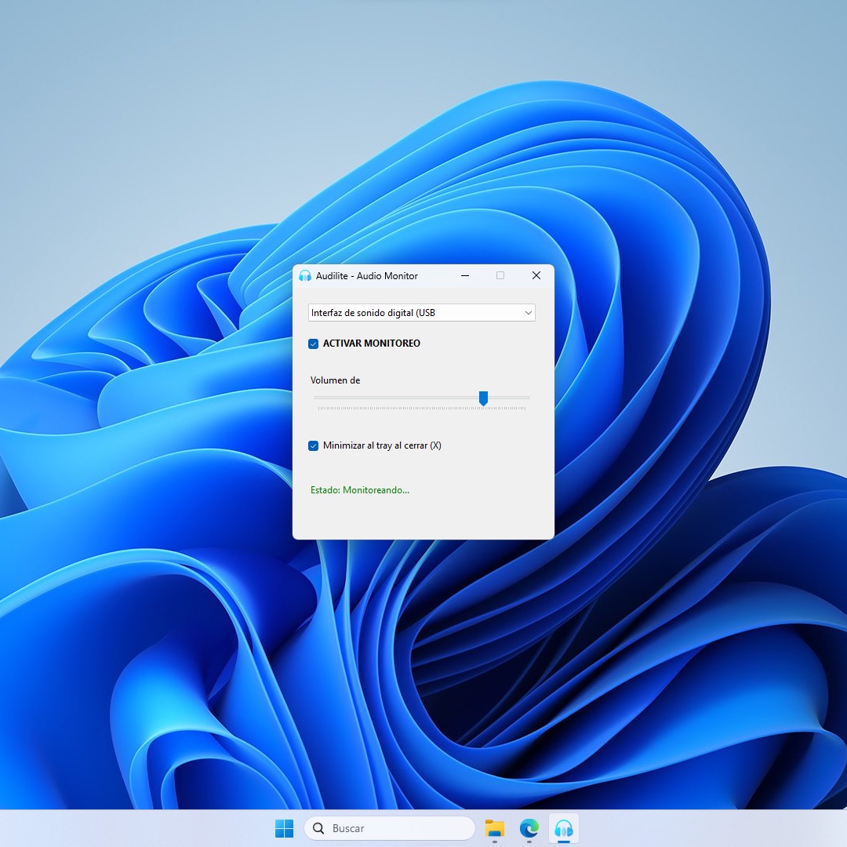Disable the ACTIVAR MONITOREO checkbox
Screen dimensions: 847x847
[313, 344]
